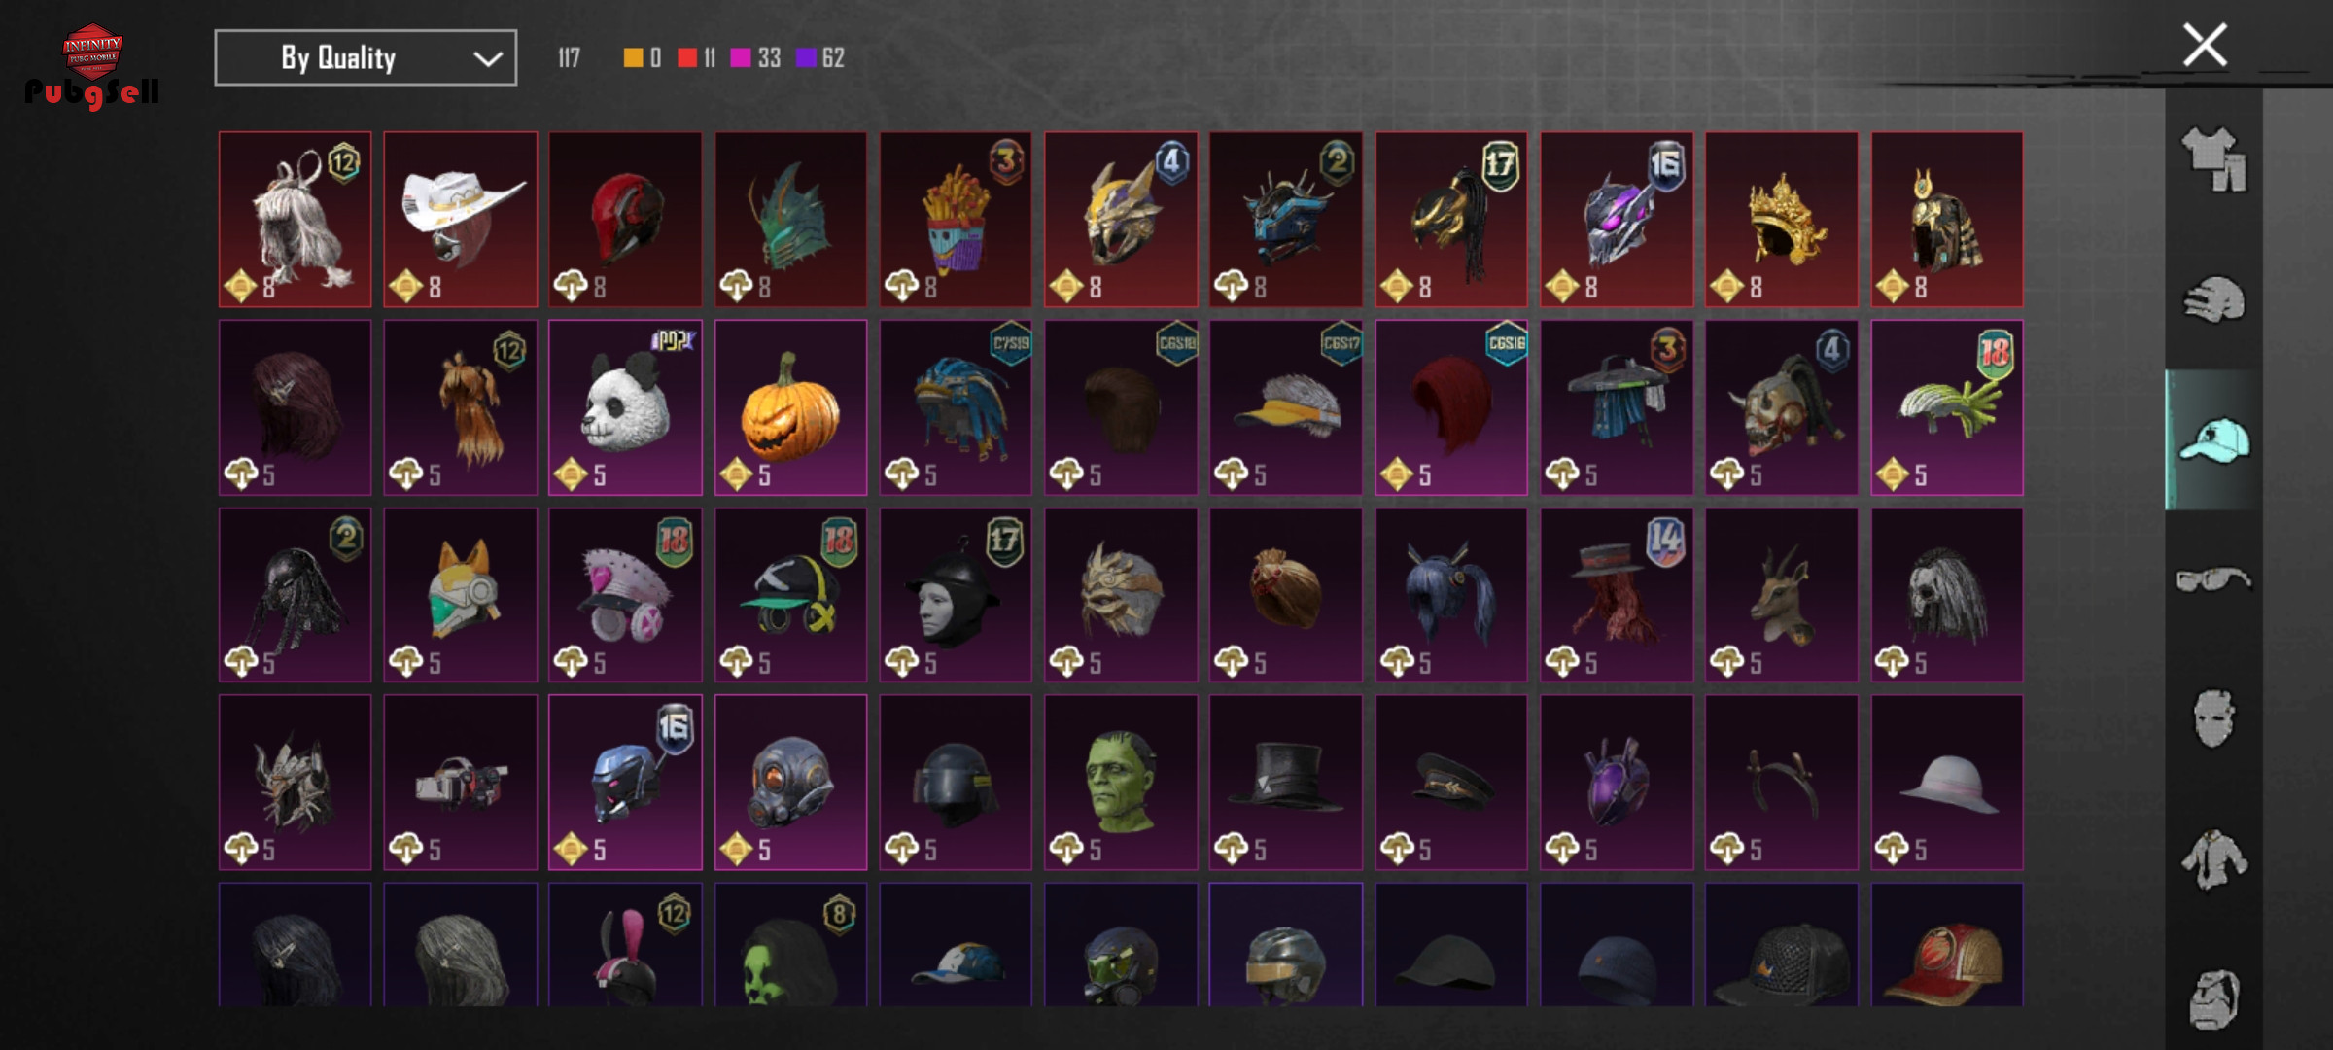Click the purple quality filter showing 62
This screenshot has height=1050, width=2333.
pyautogui.click(x=820, y=57)
